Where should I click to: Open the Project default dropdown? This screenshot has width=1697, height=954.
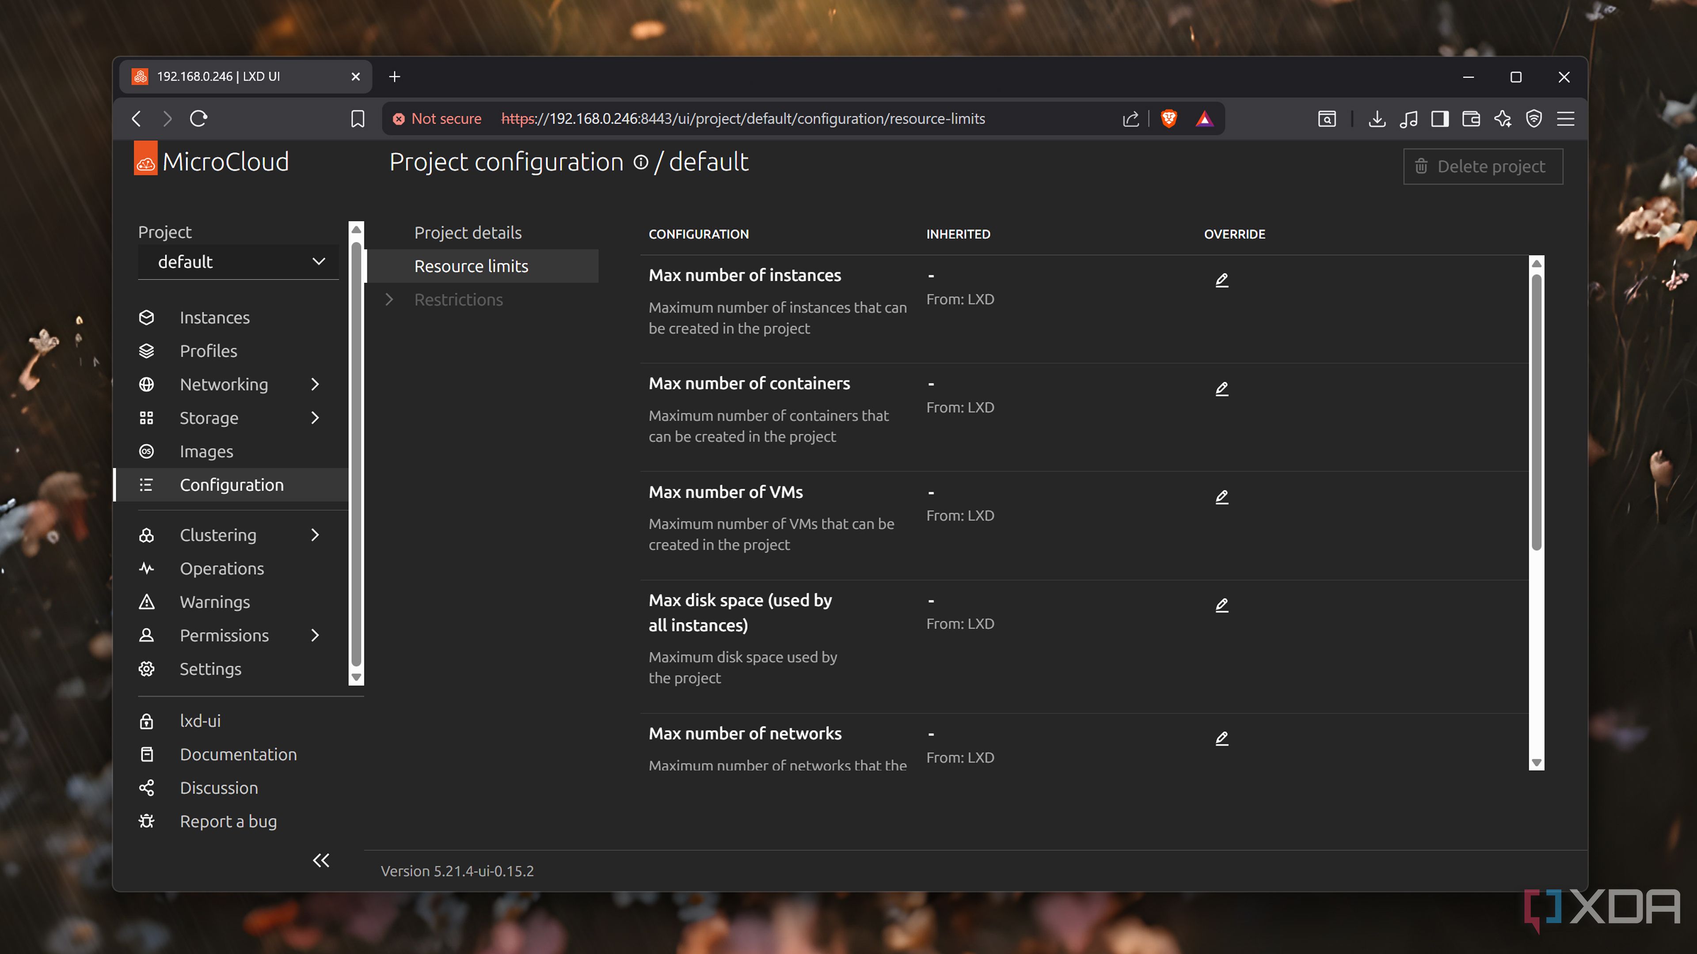239,262
